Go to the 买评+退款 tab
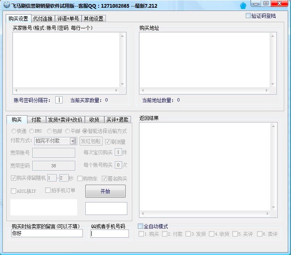Image resolution: width=291 pixels, height=255 pixels. pos(117,120)
